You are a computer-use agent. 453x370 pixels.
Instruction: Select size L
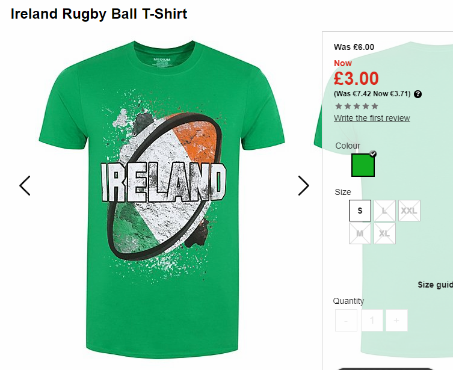point(384,211)
